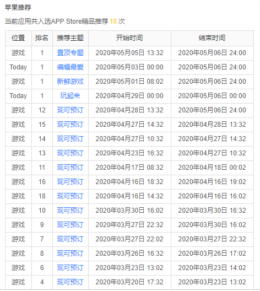Select start time 2020年04月29日 00:00
The width and height of the screenshot is (260, 291).
129,96
